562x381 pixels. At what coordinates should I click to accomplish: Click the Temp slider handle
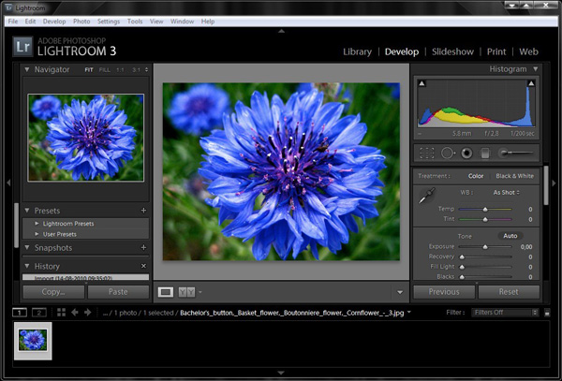coord(485,209)
